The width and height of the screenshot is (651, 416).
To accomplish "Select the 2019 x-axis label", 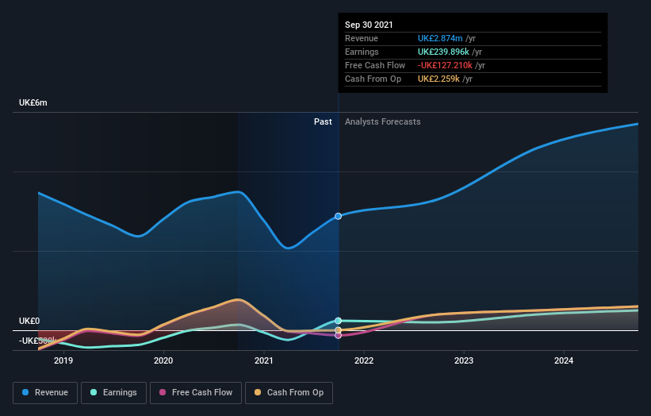I will (63, 360).
